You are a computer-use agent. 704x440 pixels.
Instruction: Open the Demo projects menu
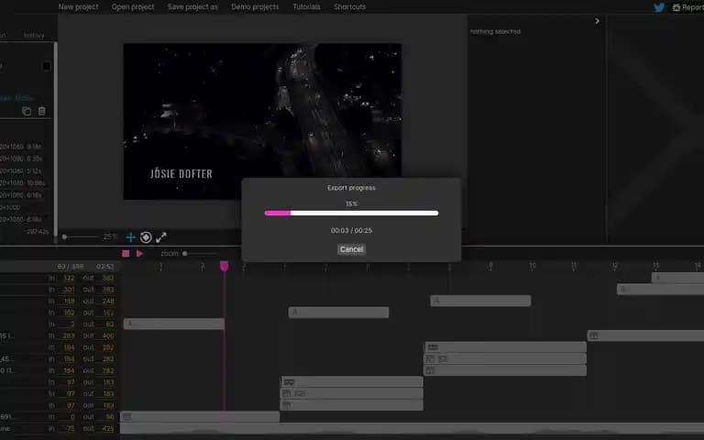pos(255,6)
